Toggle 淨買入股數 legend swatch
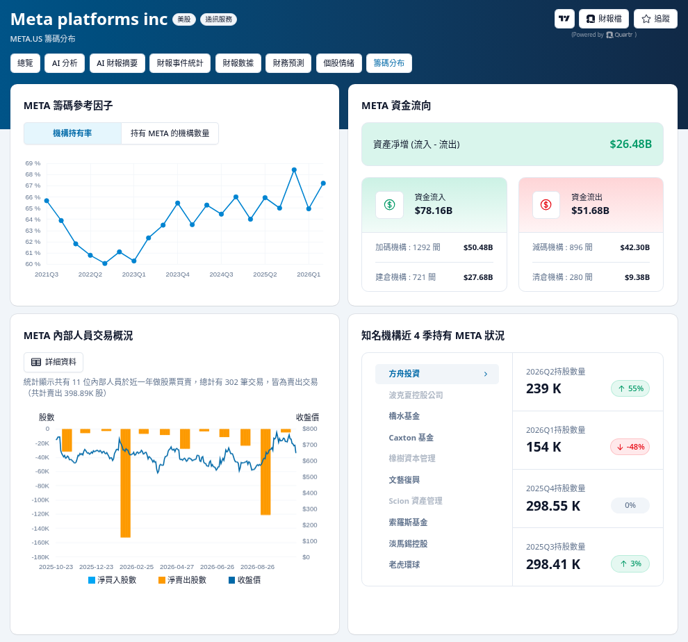 pos(92,580)
